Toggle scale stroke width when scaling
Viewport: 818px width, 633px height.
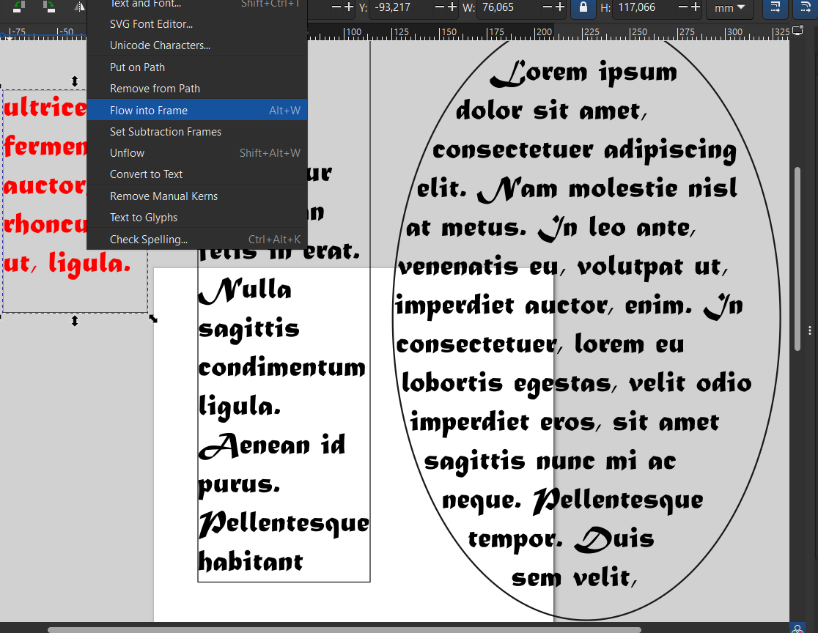click(x=775, y=7)
